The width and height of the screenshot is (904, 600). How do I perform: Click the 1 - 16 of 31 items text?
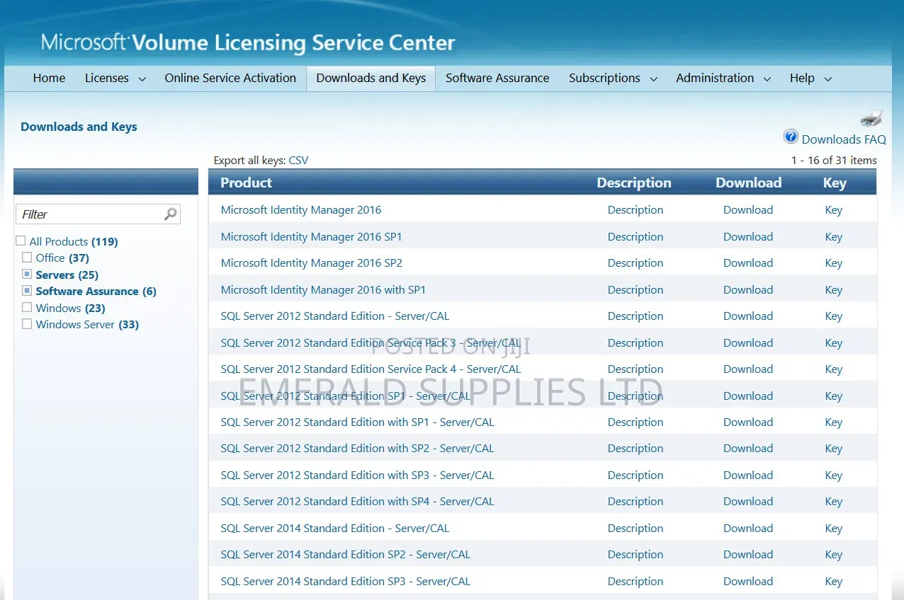coord(834,161)
